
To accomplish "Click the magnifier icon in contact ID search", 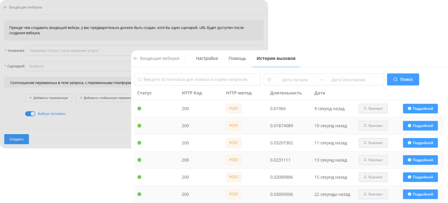I will click(x=139, y=80).
